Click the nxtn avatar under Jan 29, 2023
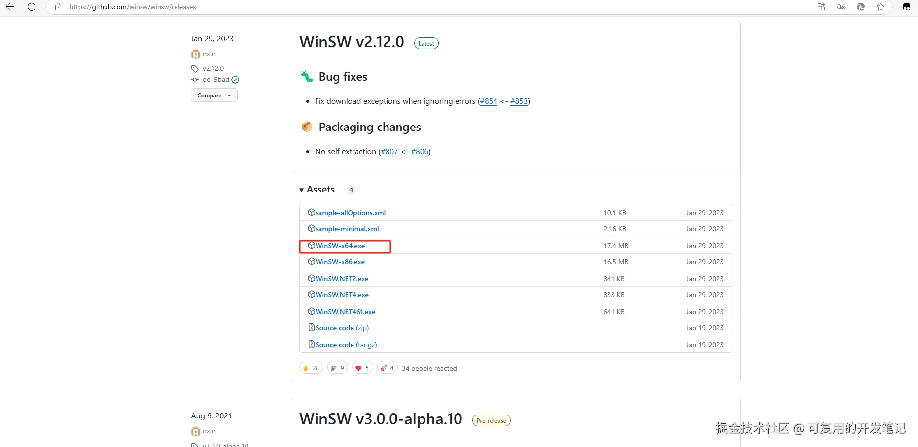Viewport: 918px width, 447px height. coord(196,54)
